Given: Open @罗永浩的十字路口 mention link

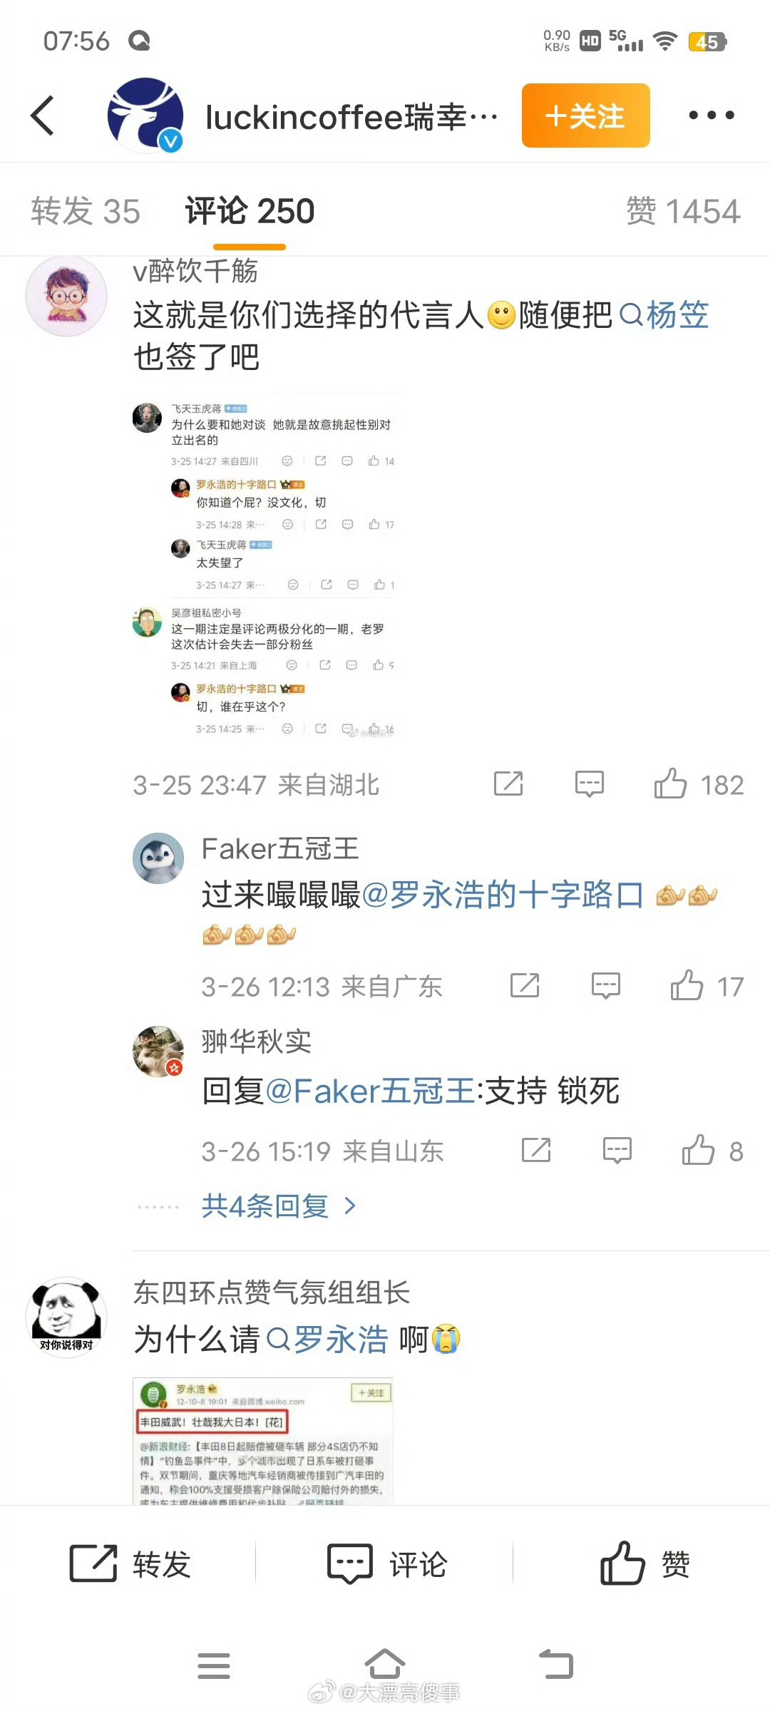Looking at the screenshot, I should (503, 895).
